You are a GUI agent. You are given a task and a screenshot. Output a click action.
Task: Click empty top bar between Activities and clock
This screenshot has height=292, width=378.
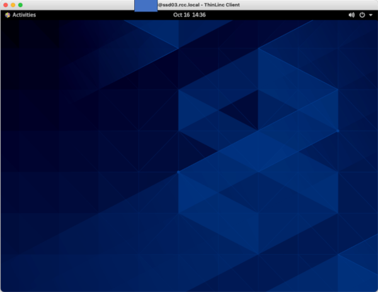[x=101, y=14]
